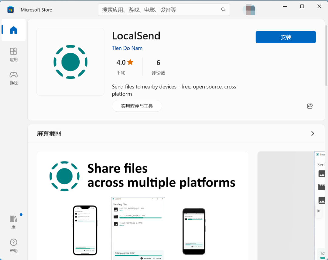Image resolution: width=328 pixels, height=260 pixels.
Task: Open the 游戏 (Games) section
Action: 14,78
